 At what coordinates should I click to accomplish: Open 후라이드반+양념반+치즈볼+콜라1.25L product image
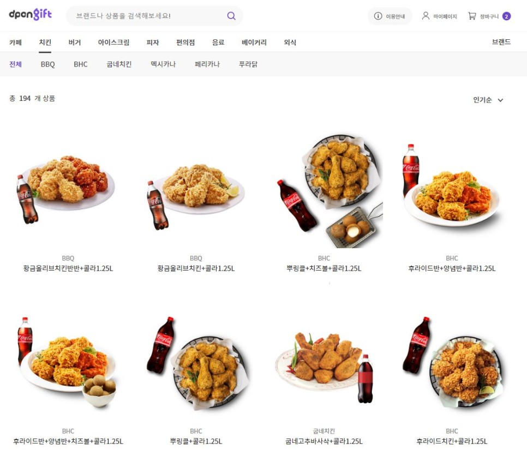point(68,362)
